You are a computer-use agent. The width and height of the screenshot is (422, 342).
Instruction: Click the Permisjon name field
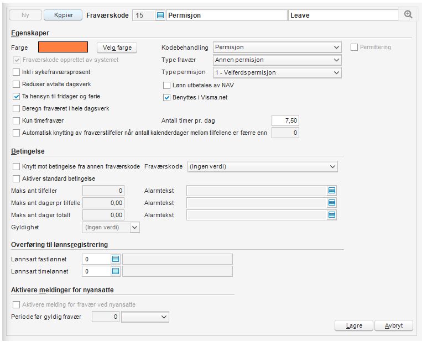click(227, 15)
